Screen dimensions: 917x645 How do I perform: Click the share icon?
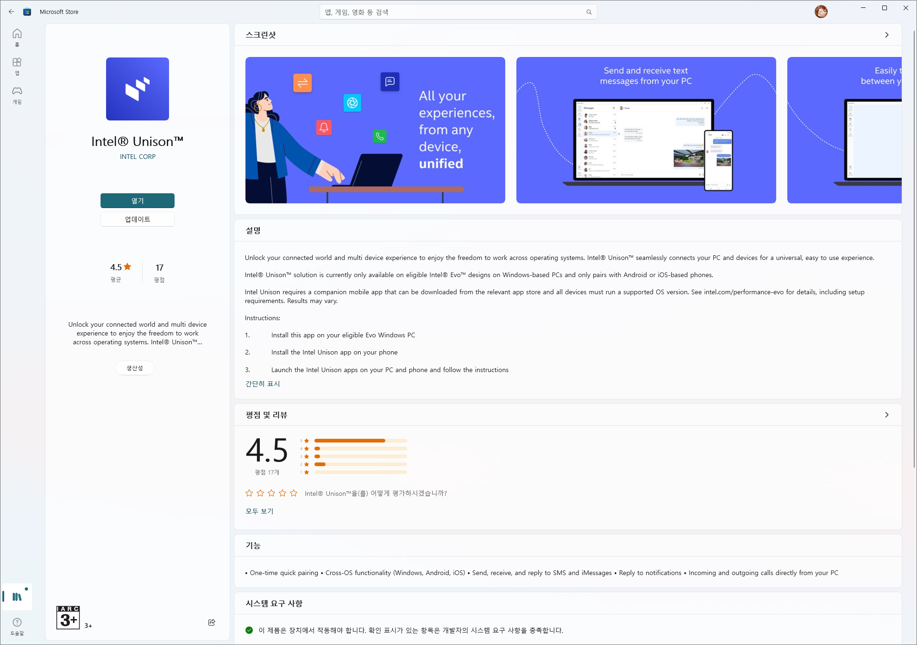(x=212, y=622)
